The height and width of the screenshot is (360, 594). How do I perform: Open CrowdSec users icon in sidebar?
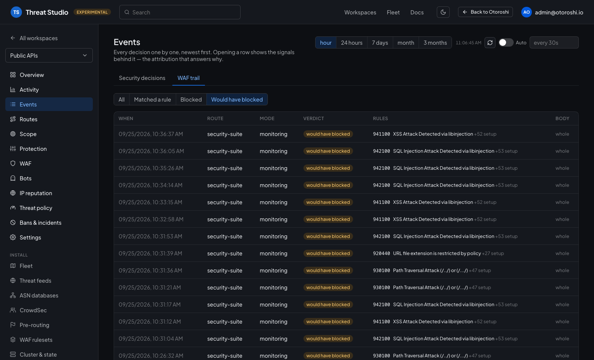13,310
